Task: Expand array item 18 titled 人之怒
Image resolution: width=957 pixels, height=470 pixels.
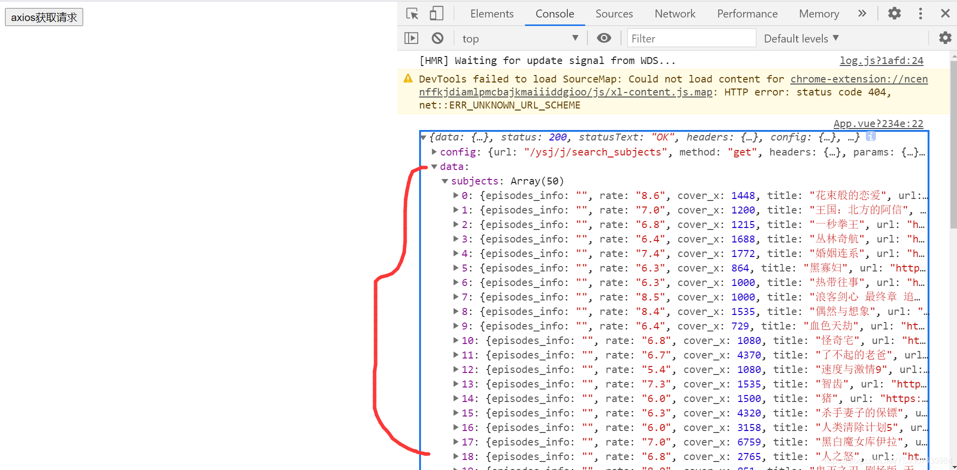Action: [456, 456]
